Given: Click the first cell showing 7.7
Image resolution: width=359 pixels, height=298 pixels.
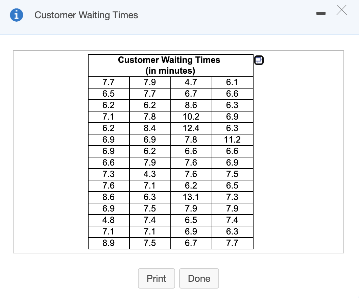Looking at the screenshot, I should coord(109,82).
